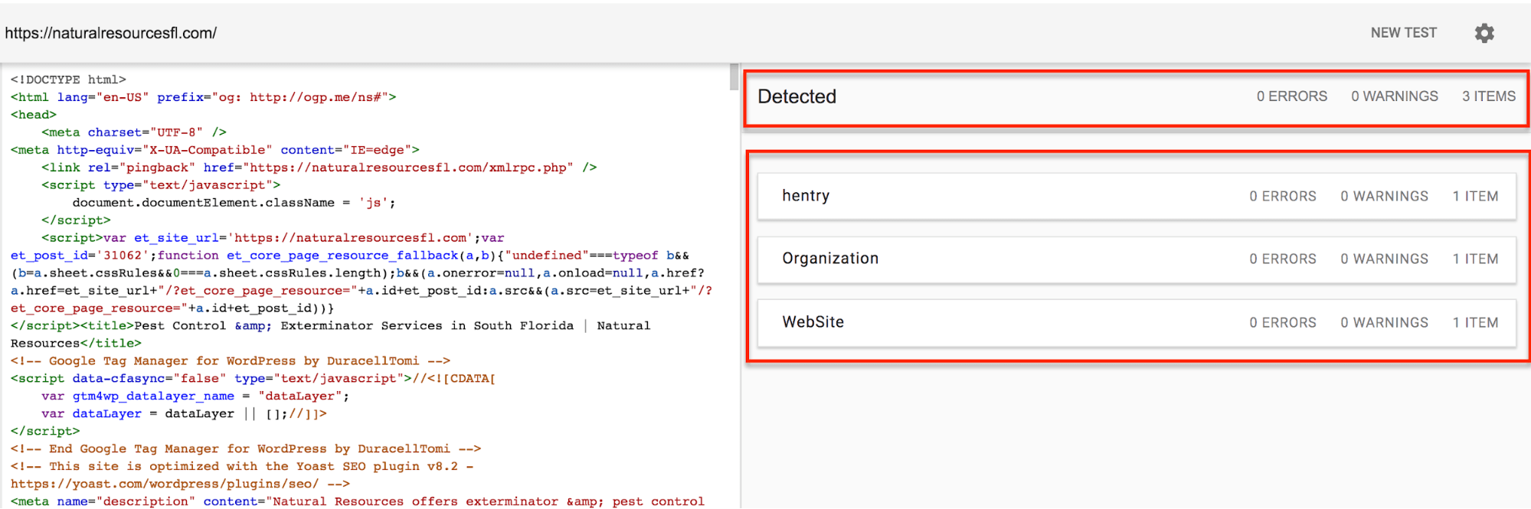Click the html lang="en-US" line
The image size is (1531, 509).
[203, 97]
